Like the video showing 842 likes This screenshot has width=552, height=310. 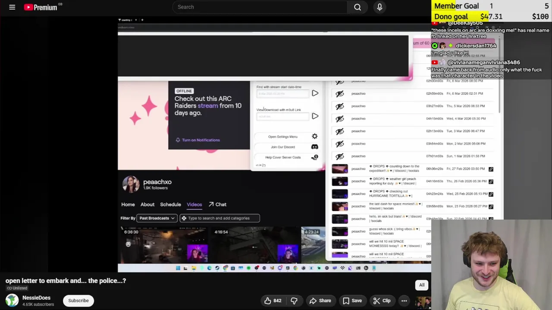(x=273, y=301)
